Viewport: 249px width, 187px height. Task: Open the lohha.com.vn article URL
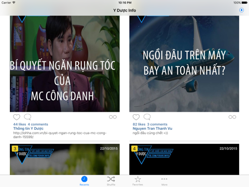point(60,135)
